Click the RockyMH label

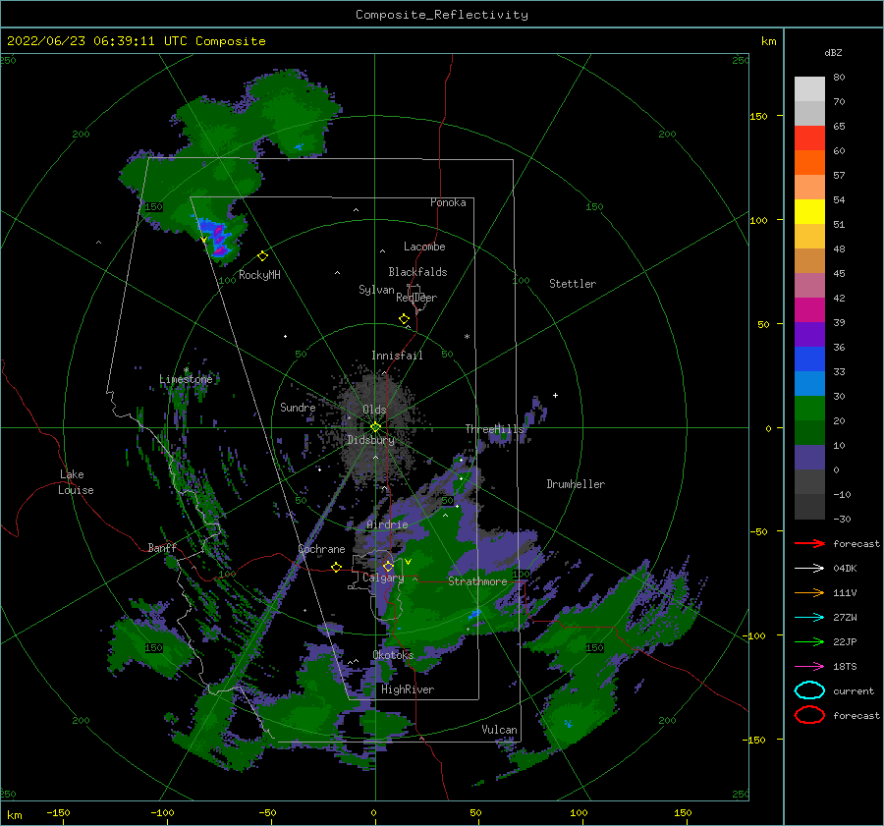tap(259, 275)
